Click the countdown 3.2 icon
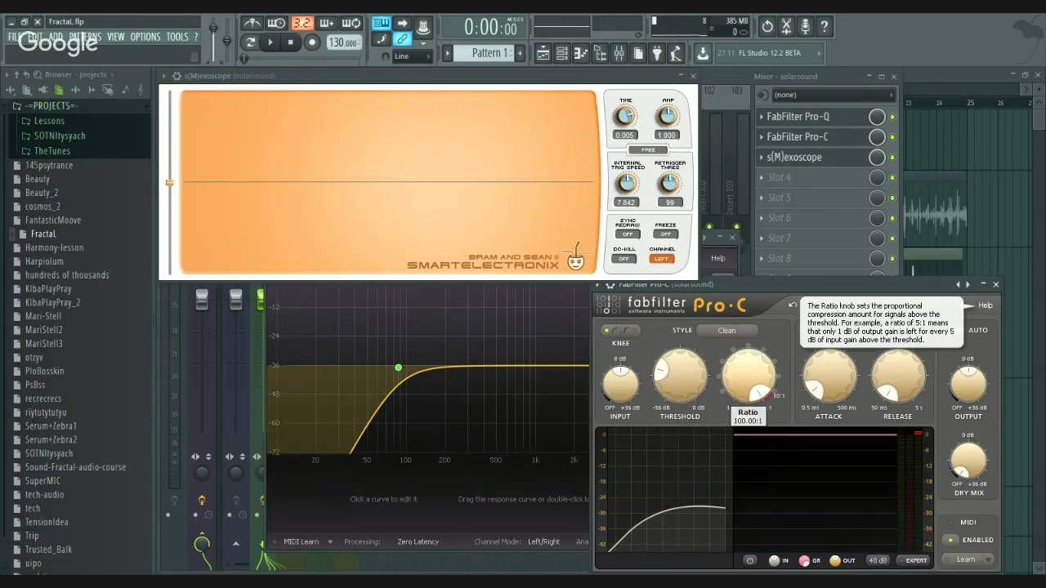1046x588 pixels. click(302, 23)
